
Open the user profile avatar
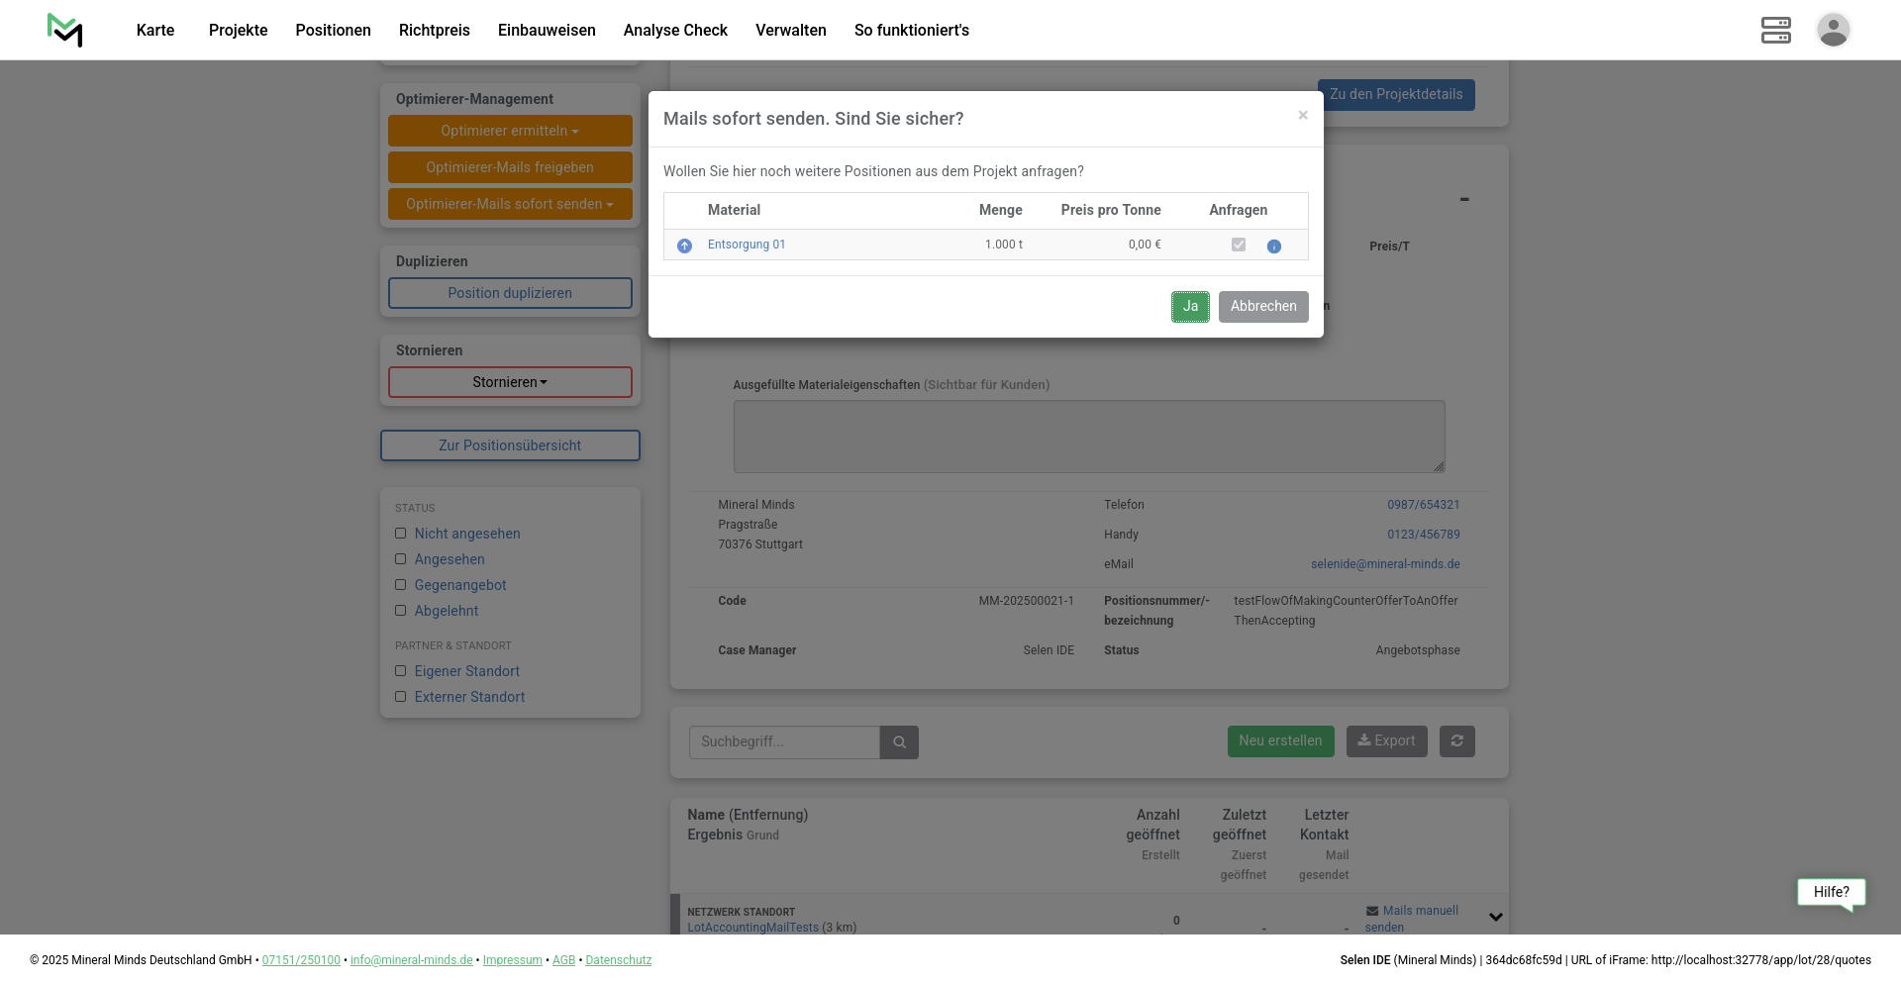tap(1833, 30)
